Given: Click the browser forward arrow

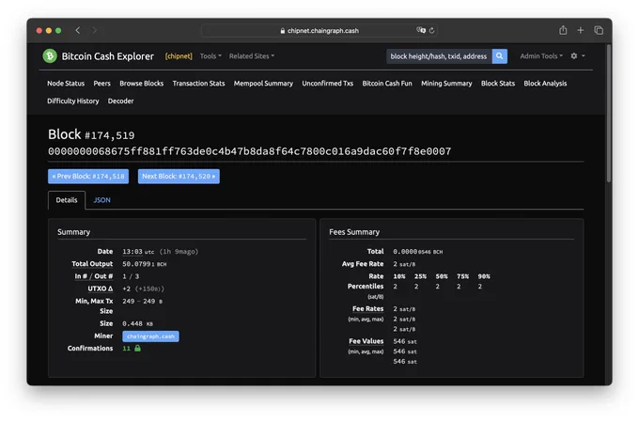Looking at the screenshot, I should [95, 30].
